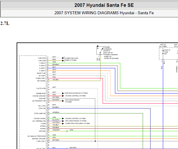This screenshot has width=178, height=149.
Task: Click the K LINE label
Action: pos(43,123)
